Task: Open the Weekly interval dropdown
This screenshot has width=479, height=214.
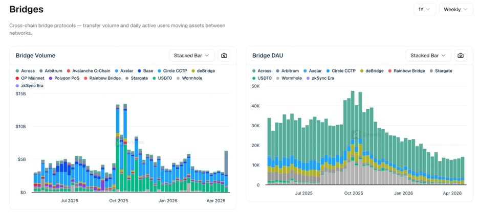Action: [455, 9]
